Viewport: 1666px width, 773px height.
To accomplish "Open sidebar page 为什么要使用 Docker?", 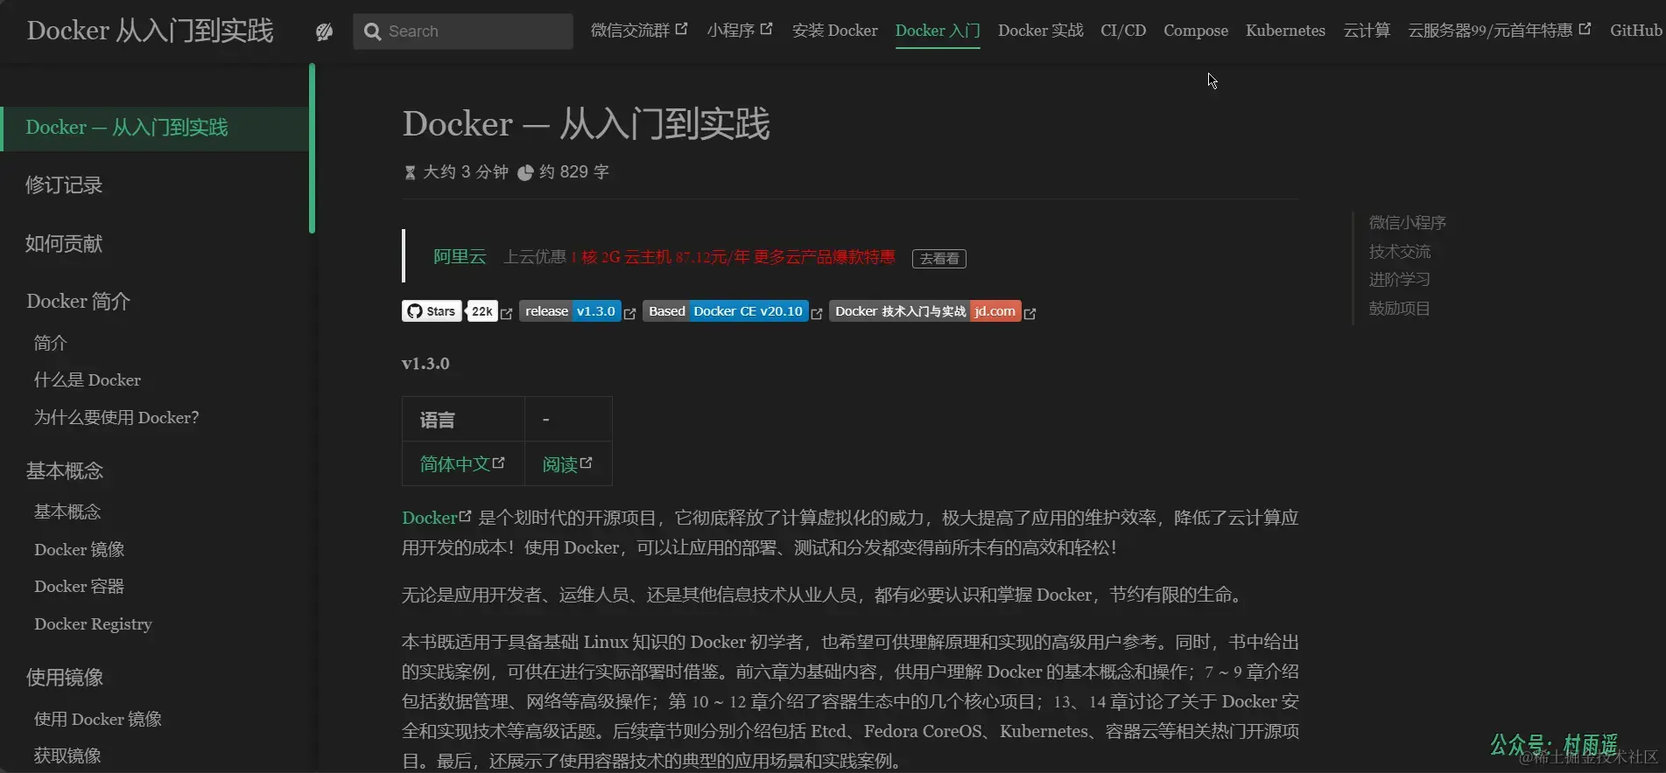I will pyautogui.click(x=116, y=418).
